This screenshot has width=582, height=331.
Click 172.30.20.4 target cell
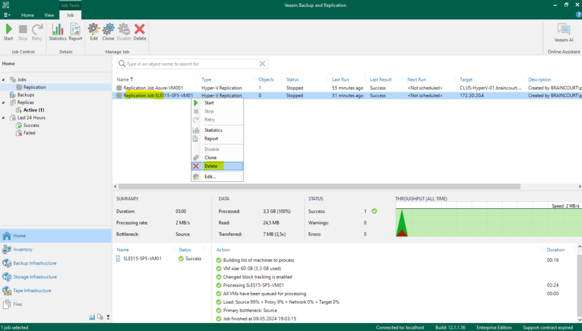(x=471, y=96)
